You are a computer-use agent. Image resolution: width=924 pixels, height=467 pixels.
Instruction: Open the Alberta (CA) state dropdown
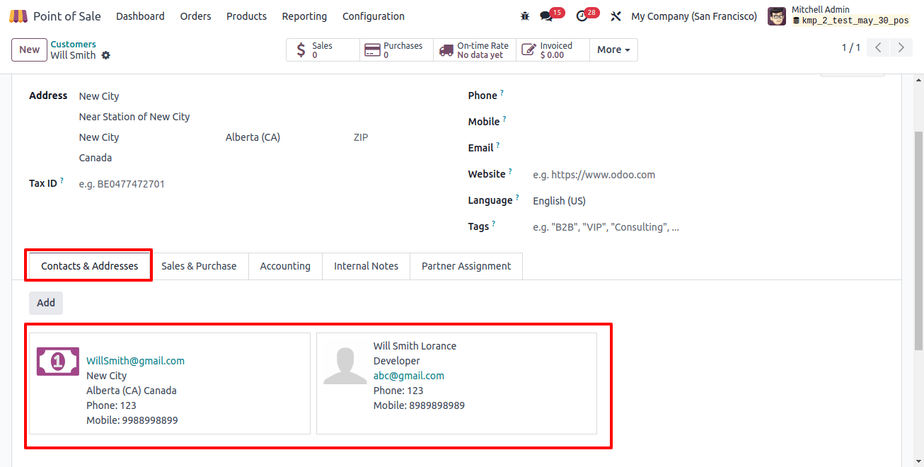[283, 137]
